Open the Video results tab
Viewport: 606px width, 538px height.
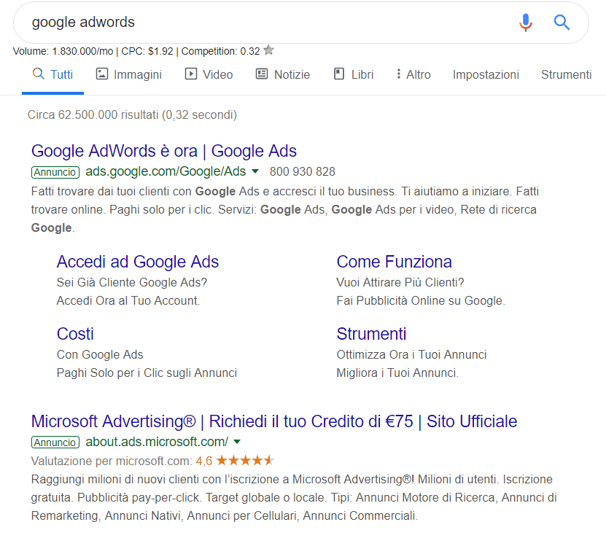209,74
